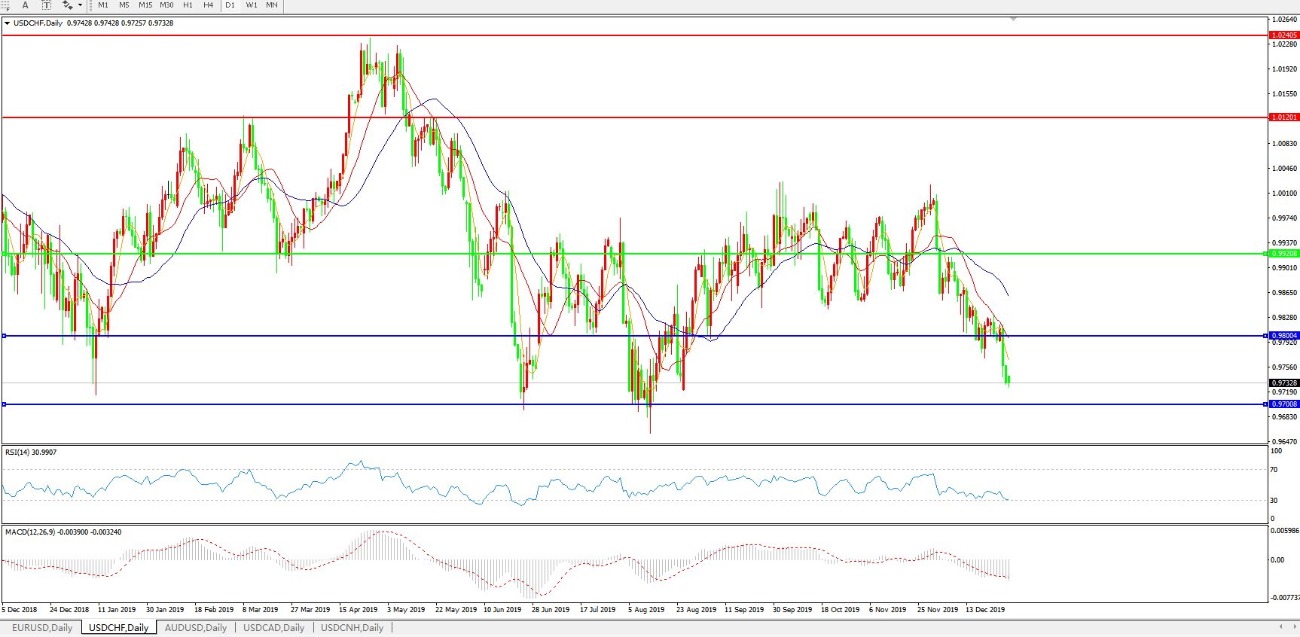
Task: Switch to the AUDUSD,Daily tab
Action: (195, 627)
